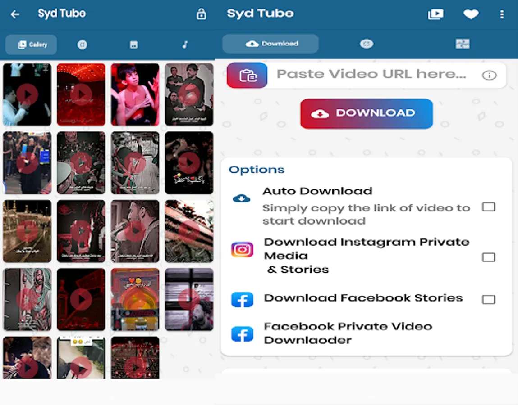Play the night mosque courtyard video

click(x=27, y=231)
